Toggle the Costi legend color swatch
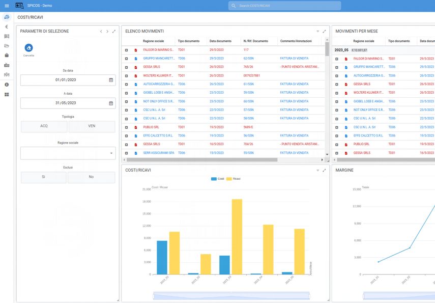Viewport: 435px width, 303px height. pos(214,179)
